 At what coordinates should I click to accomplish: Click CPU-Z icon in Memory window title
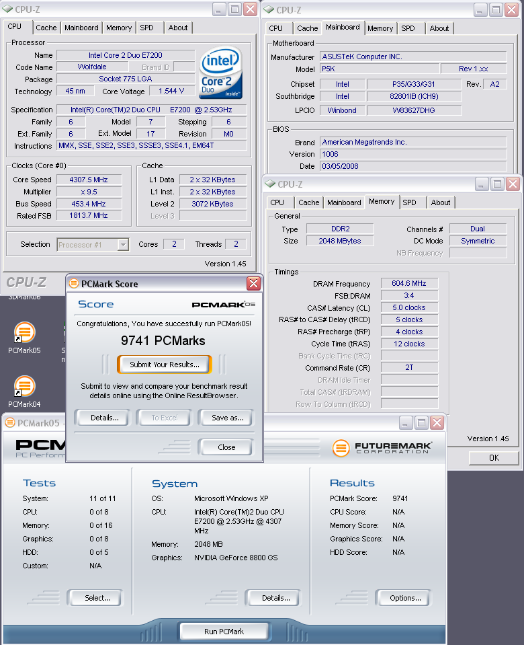coord(270,184)
